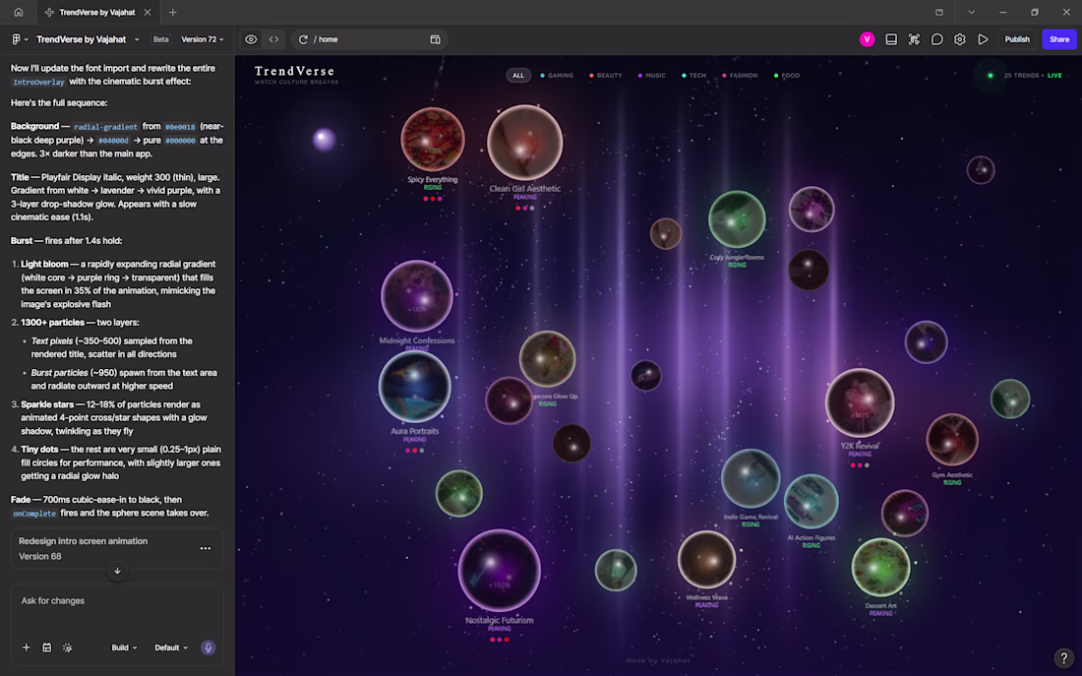Viewport: 1082px width, 676px height.
Task: Open the Midnight Confessions bubble
Action: pos(417,296)
